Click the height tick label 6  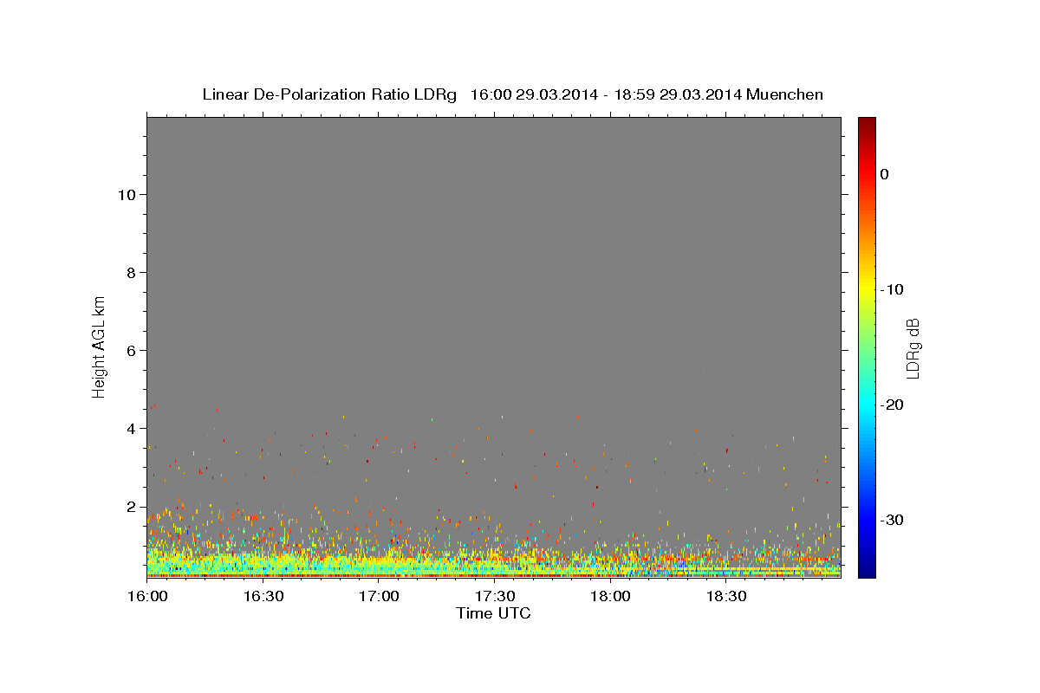click(132, 350)
